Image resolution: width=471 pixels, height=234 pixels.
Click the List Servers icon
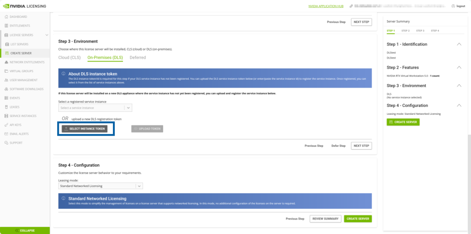7,44
